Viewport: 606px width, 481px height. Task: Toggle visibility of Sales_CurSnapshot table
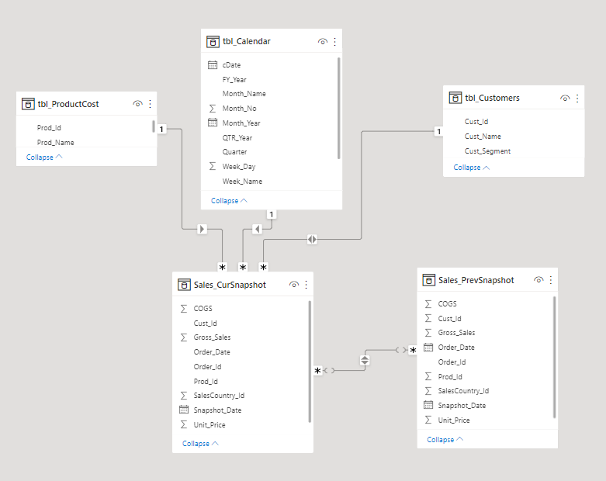[x=294, y=285]
